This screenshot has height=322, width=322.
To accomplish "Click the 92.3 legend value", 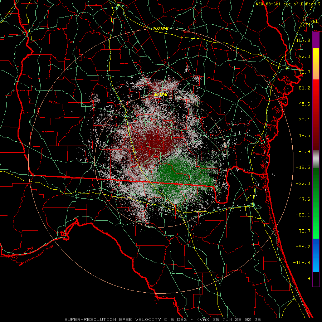I will click(304, 56).
